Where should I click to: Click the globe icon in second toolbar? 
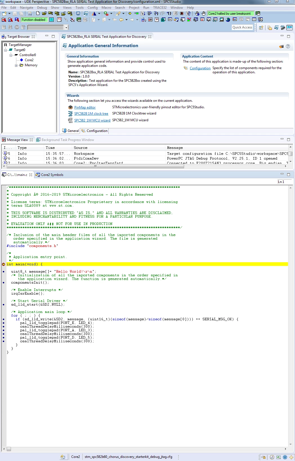click(x=228, y=19)
